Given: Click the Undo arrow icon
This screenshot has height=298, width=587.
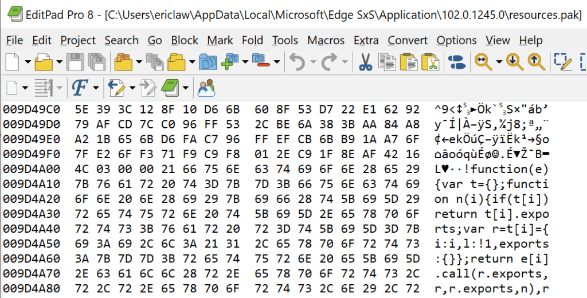Looking at the screenshot, I should point(297,61).
